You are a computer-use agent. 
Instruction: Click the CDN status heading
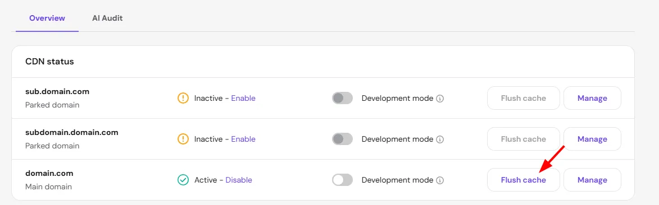pos(49,62)
